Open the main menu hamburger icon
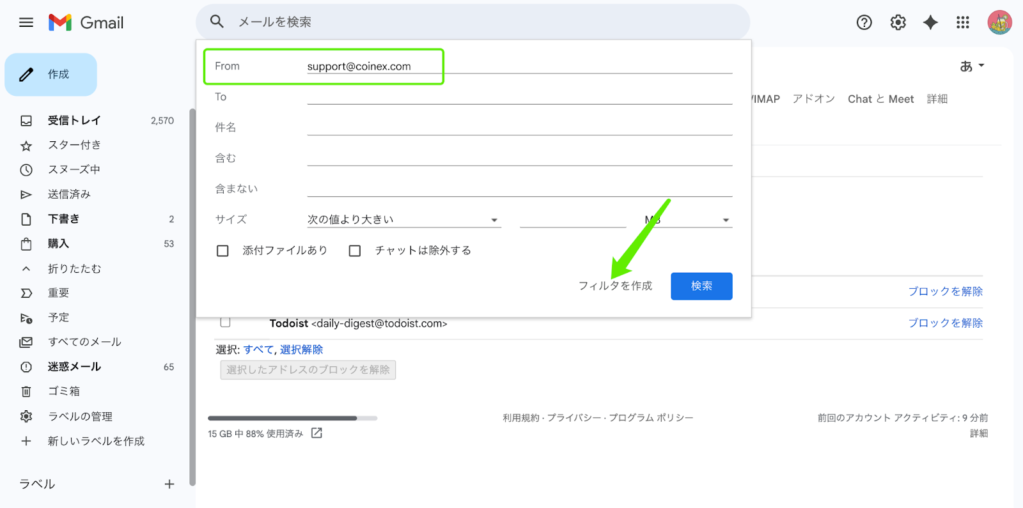 [26, 22]
